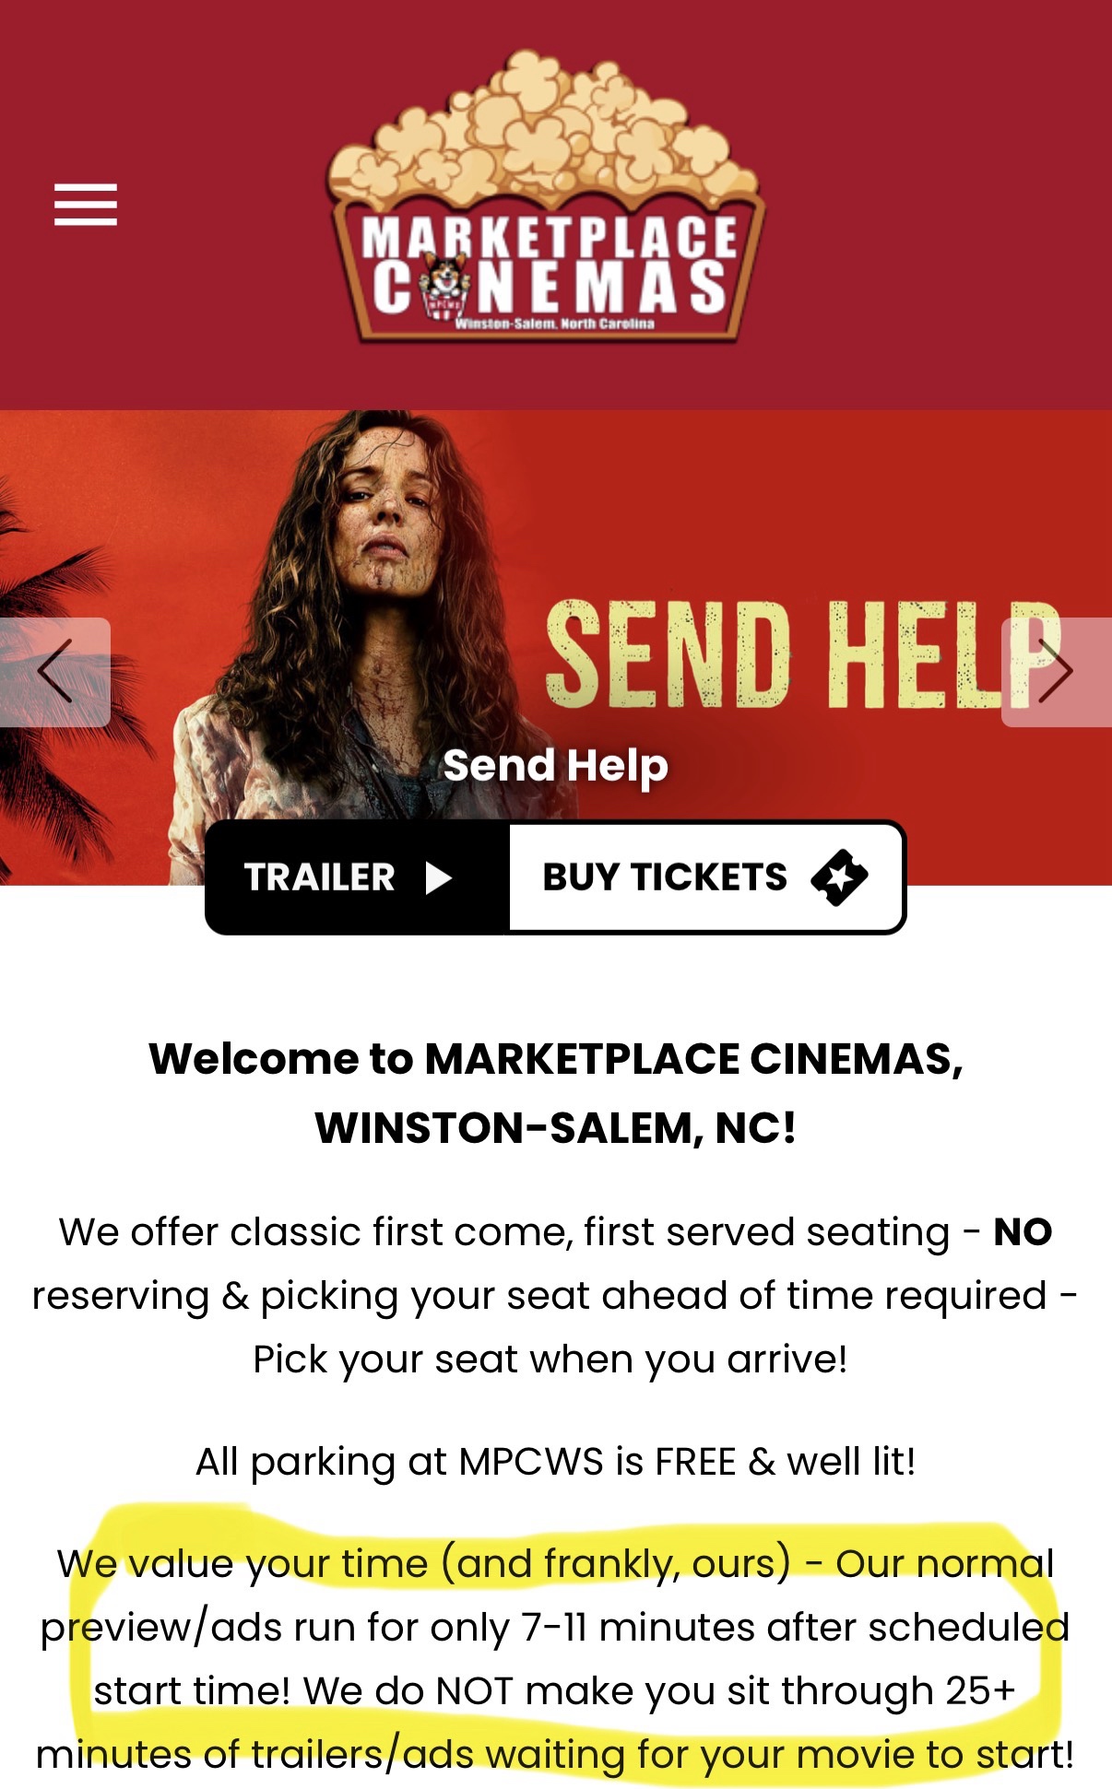Open the Send Help movie title link
Image resolution: width=1112 pixels, height=1789 pixels.
555,766
